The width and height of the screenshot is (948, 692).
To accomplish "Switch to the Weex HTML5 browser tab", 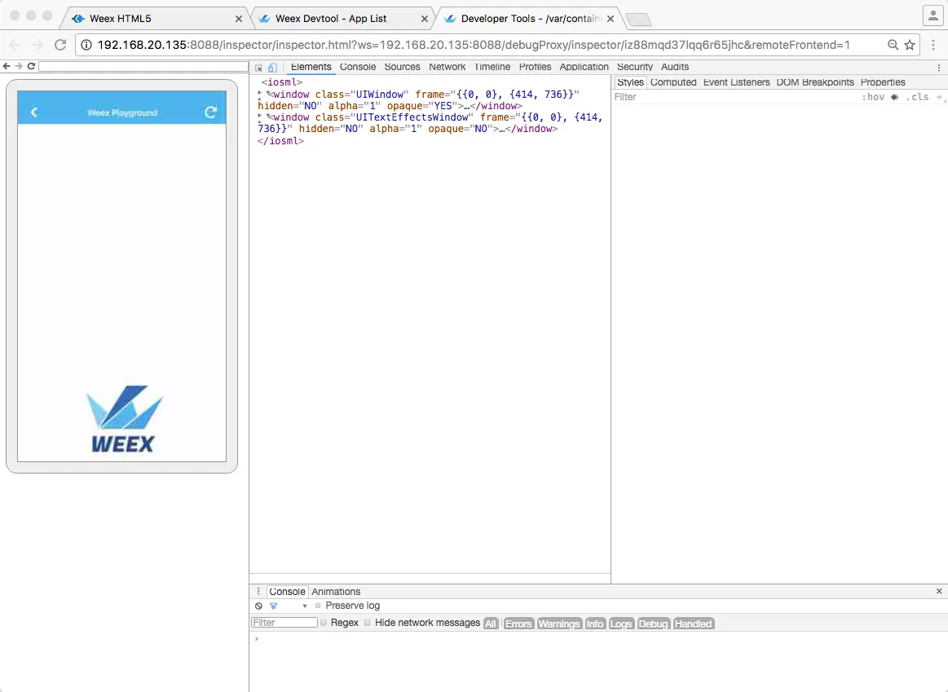I will click(154, 19).
